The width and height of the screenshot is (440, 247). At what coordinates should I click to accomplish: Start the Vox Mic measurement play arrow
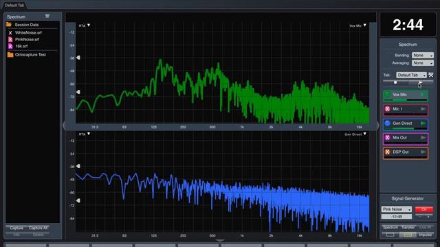tap(423, 95)
